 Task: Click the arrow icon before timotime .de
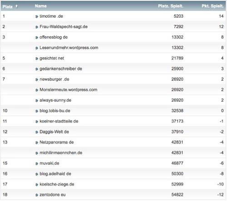[x=37, y=17]
